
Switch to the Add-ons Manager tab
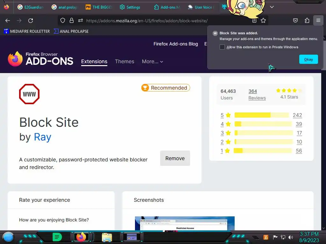tap(167, 7)
